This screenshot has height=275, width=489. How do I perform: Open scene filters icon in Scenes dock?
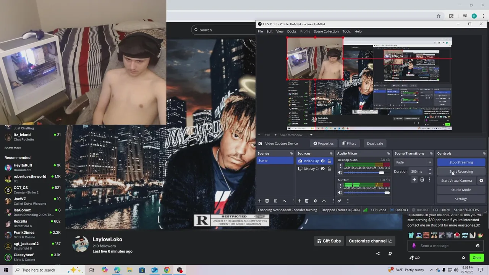(x=275, y=201)
